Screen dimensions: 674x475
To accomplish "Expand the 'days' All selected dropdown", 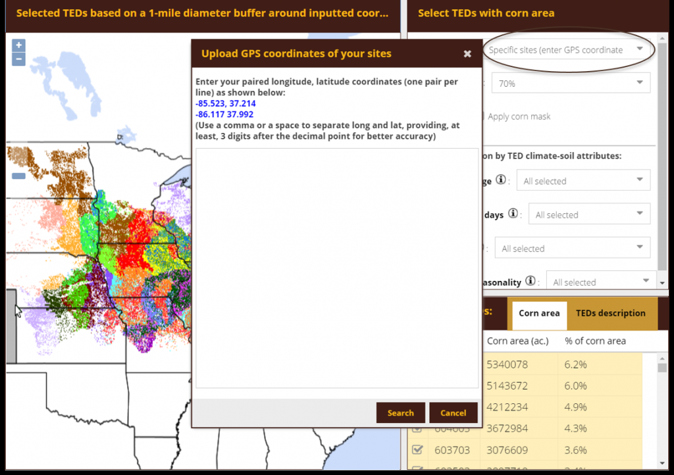I will pos(588,214).
